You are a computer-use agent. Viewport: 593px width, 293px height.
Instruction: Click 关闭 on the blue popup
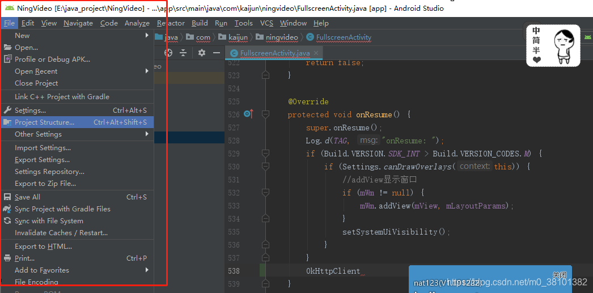tap(560, 275)
